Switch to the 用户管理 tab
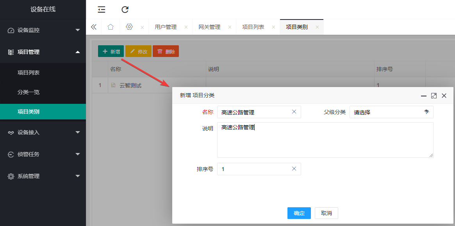This screenshot has height=226, width=455. coord(166,27)
